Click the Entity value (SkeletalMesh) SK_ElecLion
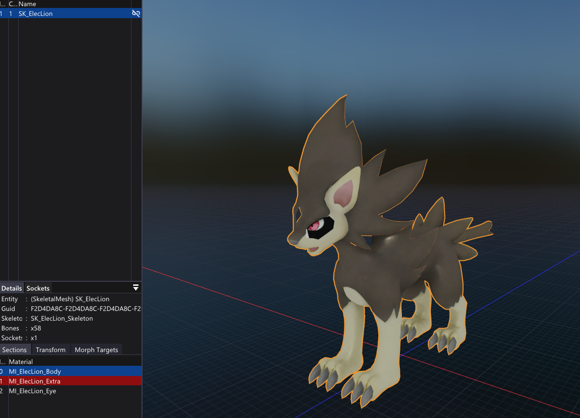The width and height of the screenshot is (580, 418). tap(70, 299)
